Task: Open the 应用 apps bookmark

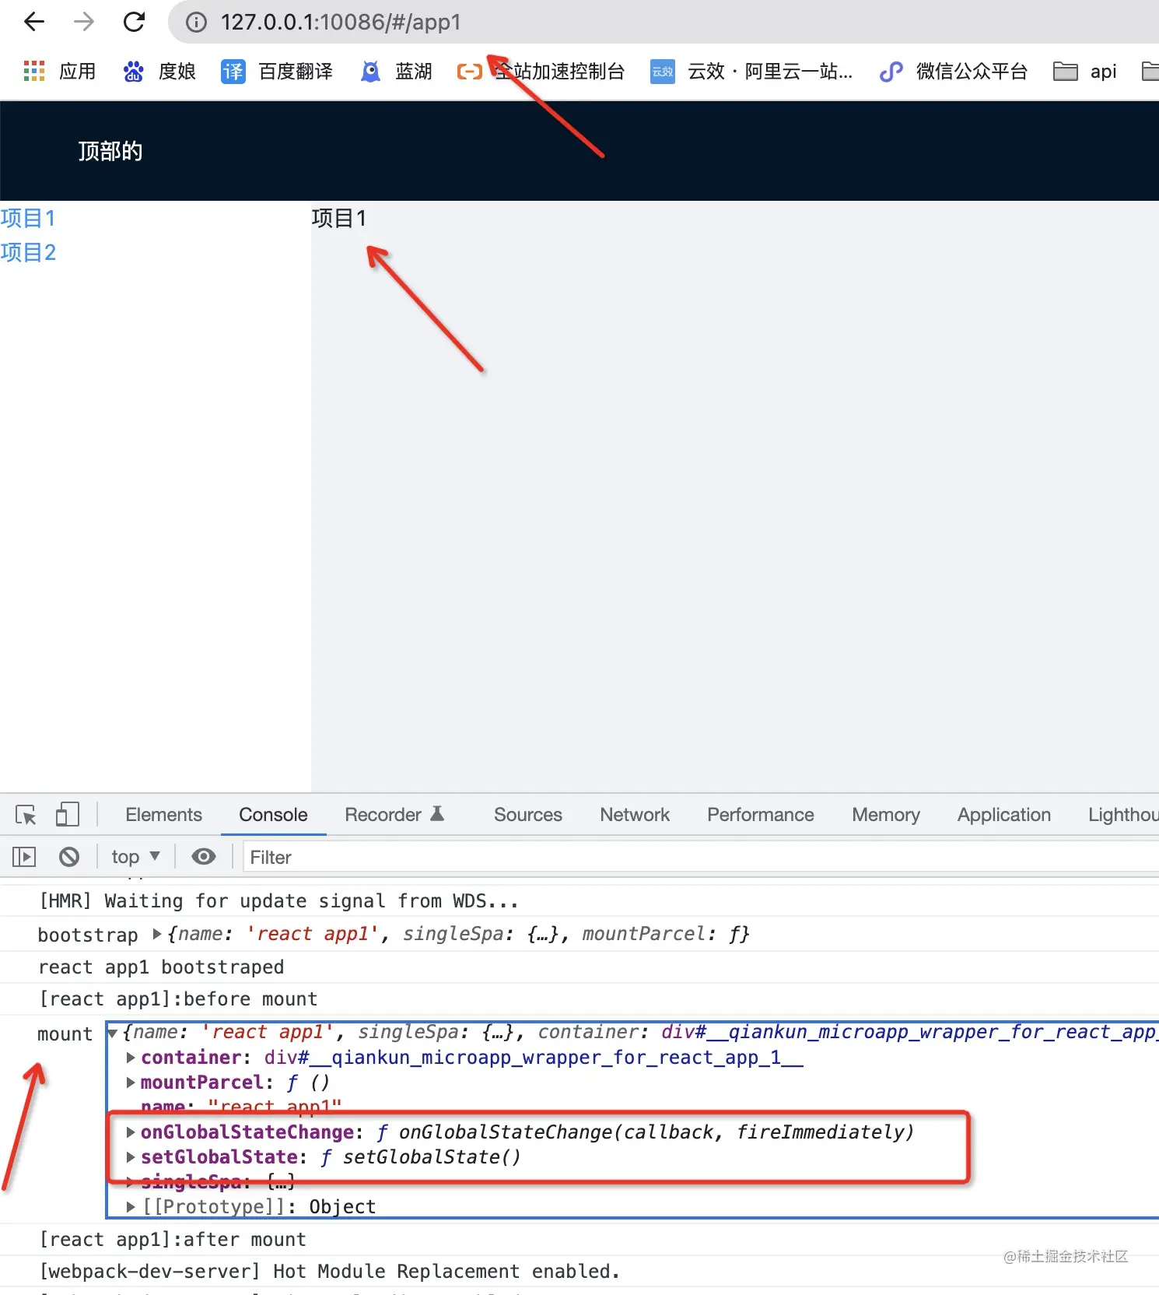Action: pyautogui.click(x=60, y=72)
